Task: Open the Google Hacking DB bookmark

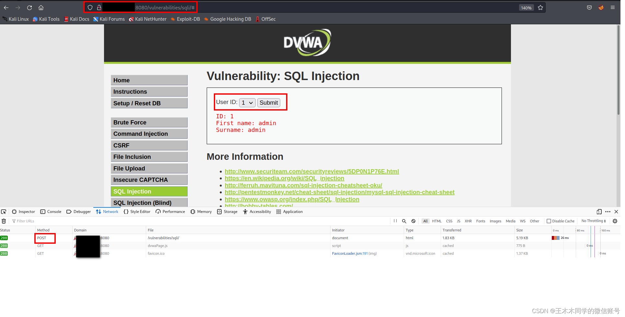Action: (x=228, y=19)
